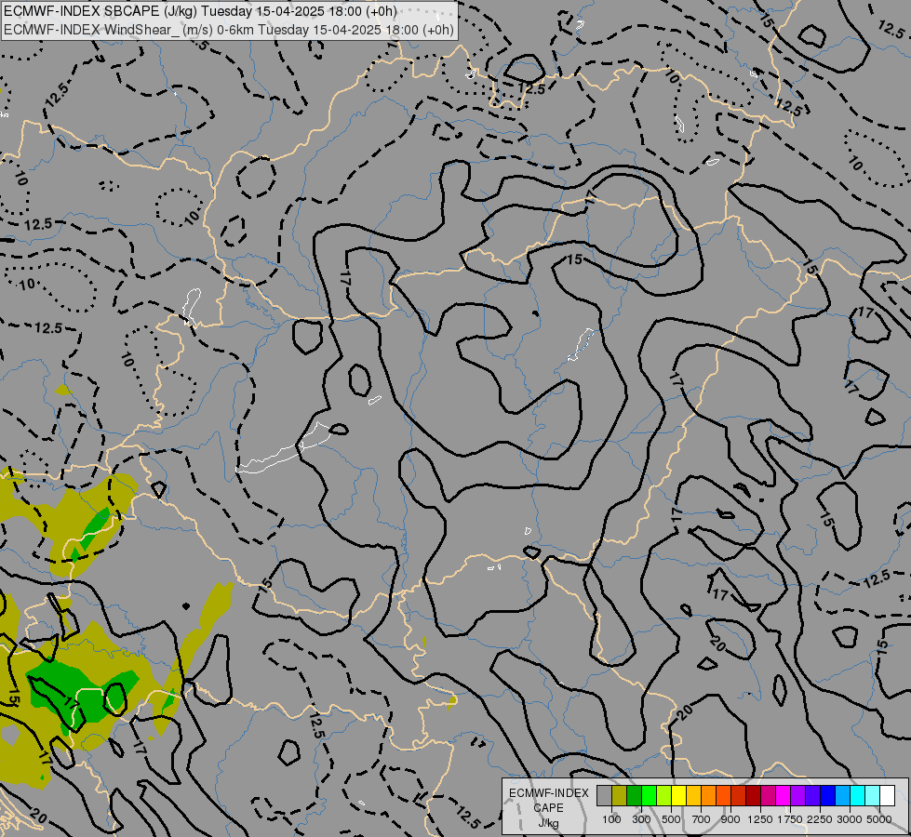Click the CAPE label in legend
Viewport: 911px width, 837px height.
(x=548, y=808)
